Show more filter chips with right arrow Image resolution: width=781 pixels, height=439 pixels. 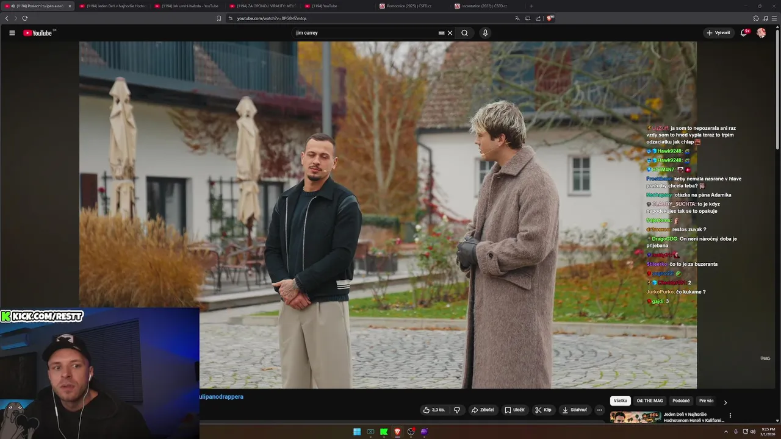pyautogui.click(x=725, y=402)
